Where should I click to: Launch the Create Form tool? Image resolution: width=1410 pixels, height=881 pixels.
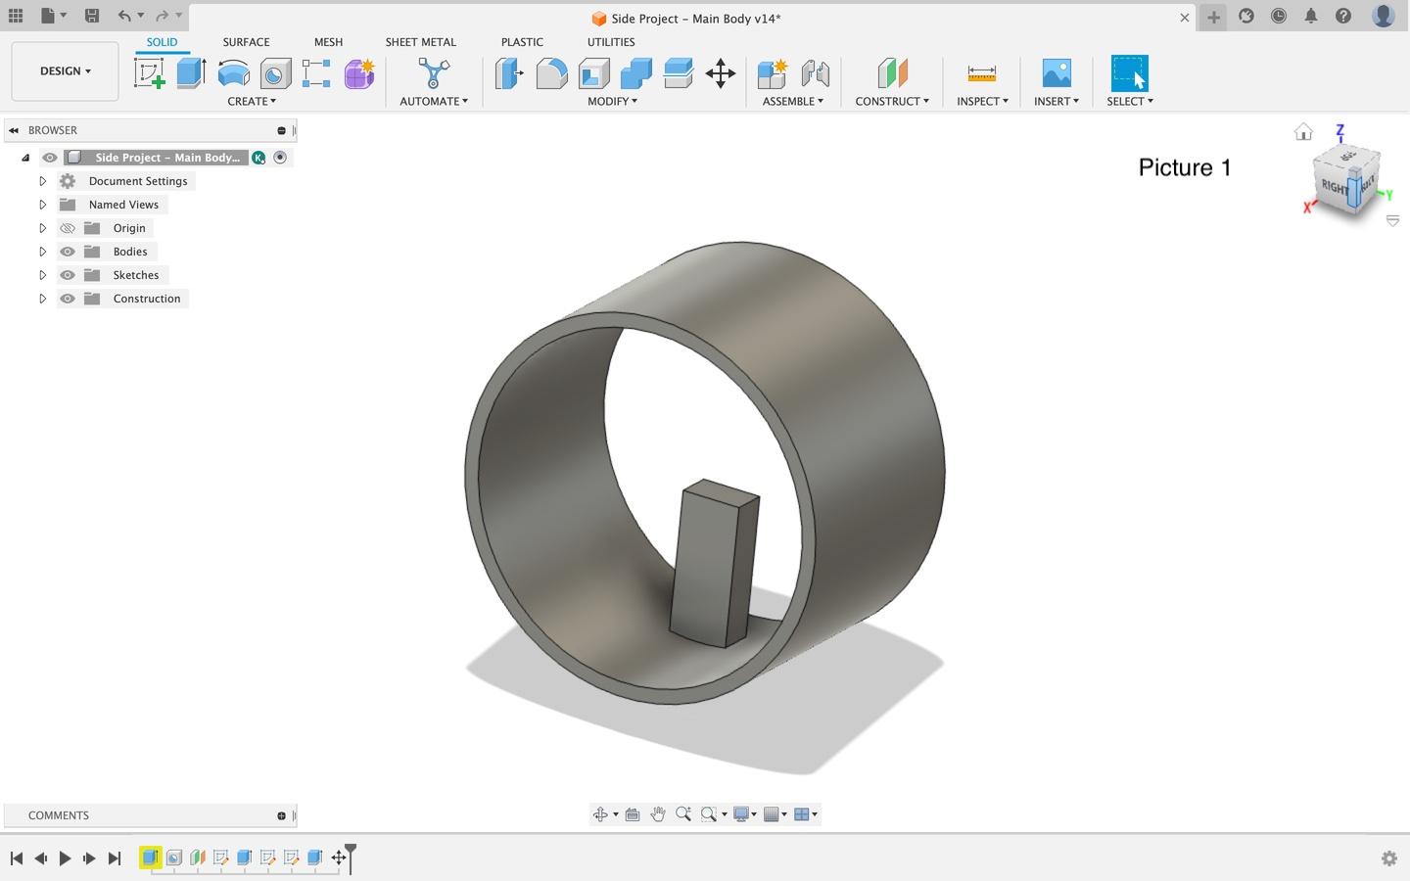[358, 73]
